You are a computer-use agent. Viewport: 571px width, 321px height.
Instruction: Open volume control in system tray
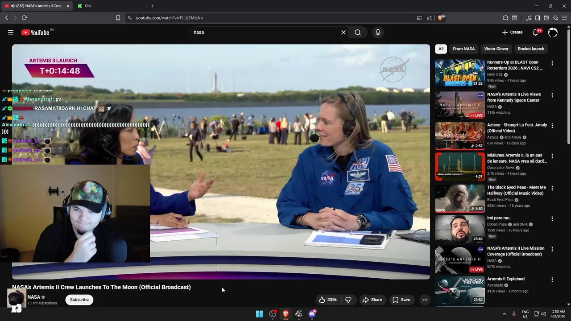[x=544, y=314]
